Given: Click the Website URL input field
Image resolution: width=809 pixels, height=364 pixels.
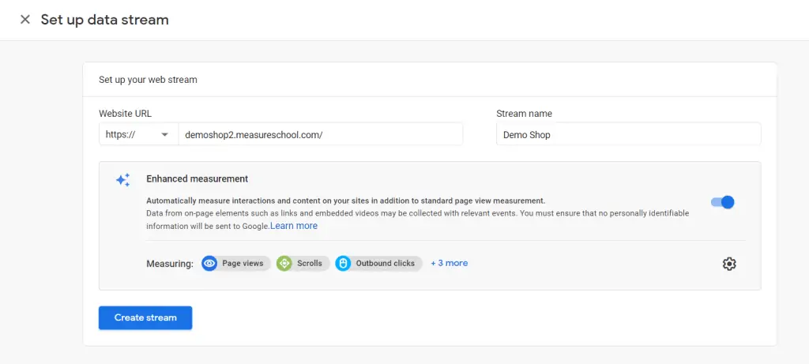Looking at the screenshot, I should click(x=321, y=134).
